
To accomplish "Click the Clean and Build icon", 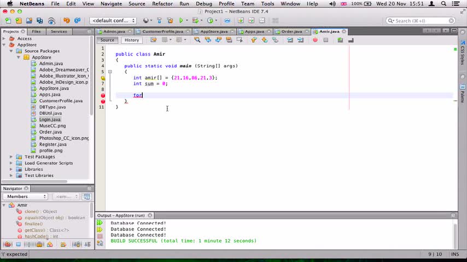I will pyautogui.click(x=170, y=21).
